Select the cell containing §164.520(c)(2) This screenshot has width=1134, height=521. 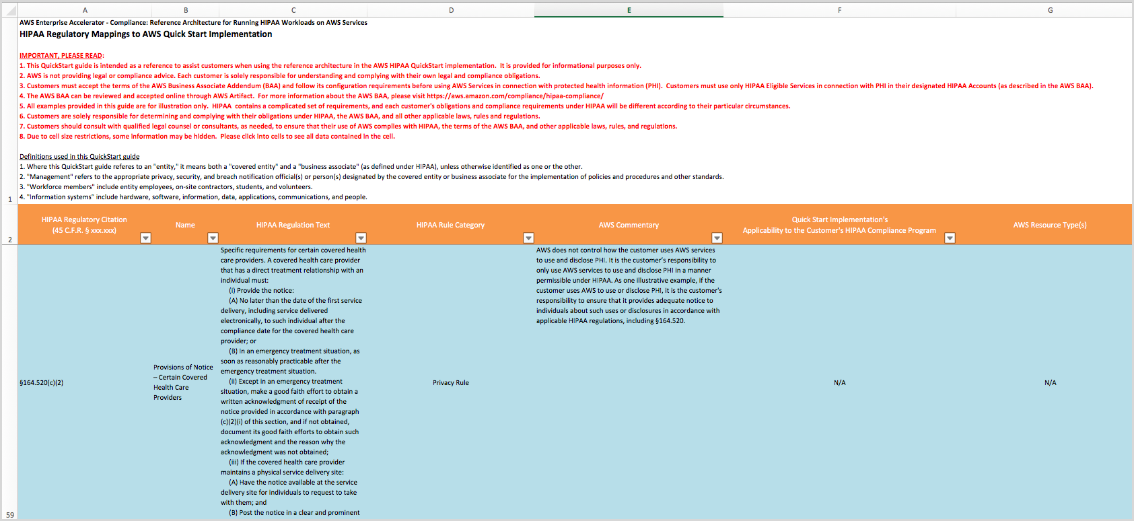point(85,382)
